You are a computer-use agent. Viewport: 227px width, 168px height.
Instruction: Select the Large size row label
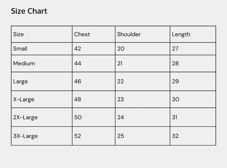coord(20,82)
